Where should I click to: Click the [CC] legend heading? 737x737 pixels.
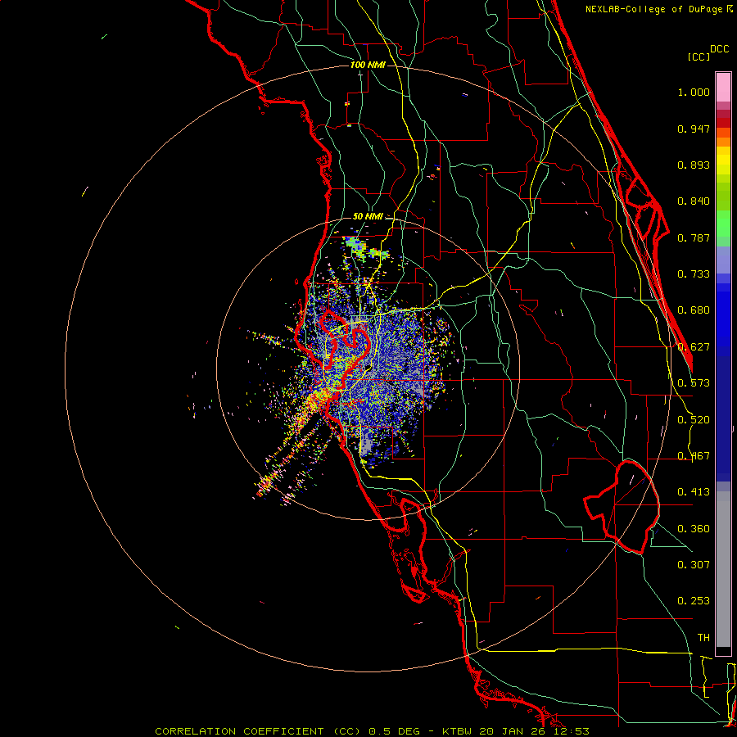(x=699, y=57)
